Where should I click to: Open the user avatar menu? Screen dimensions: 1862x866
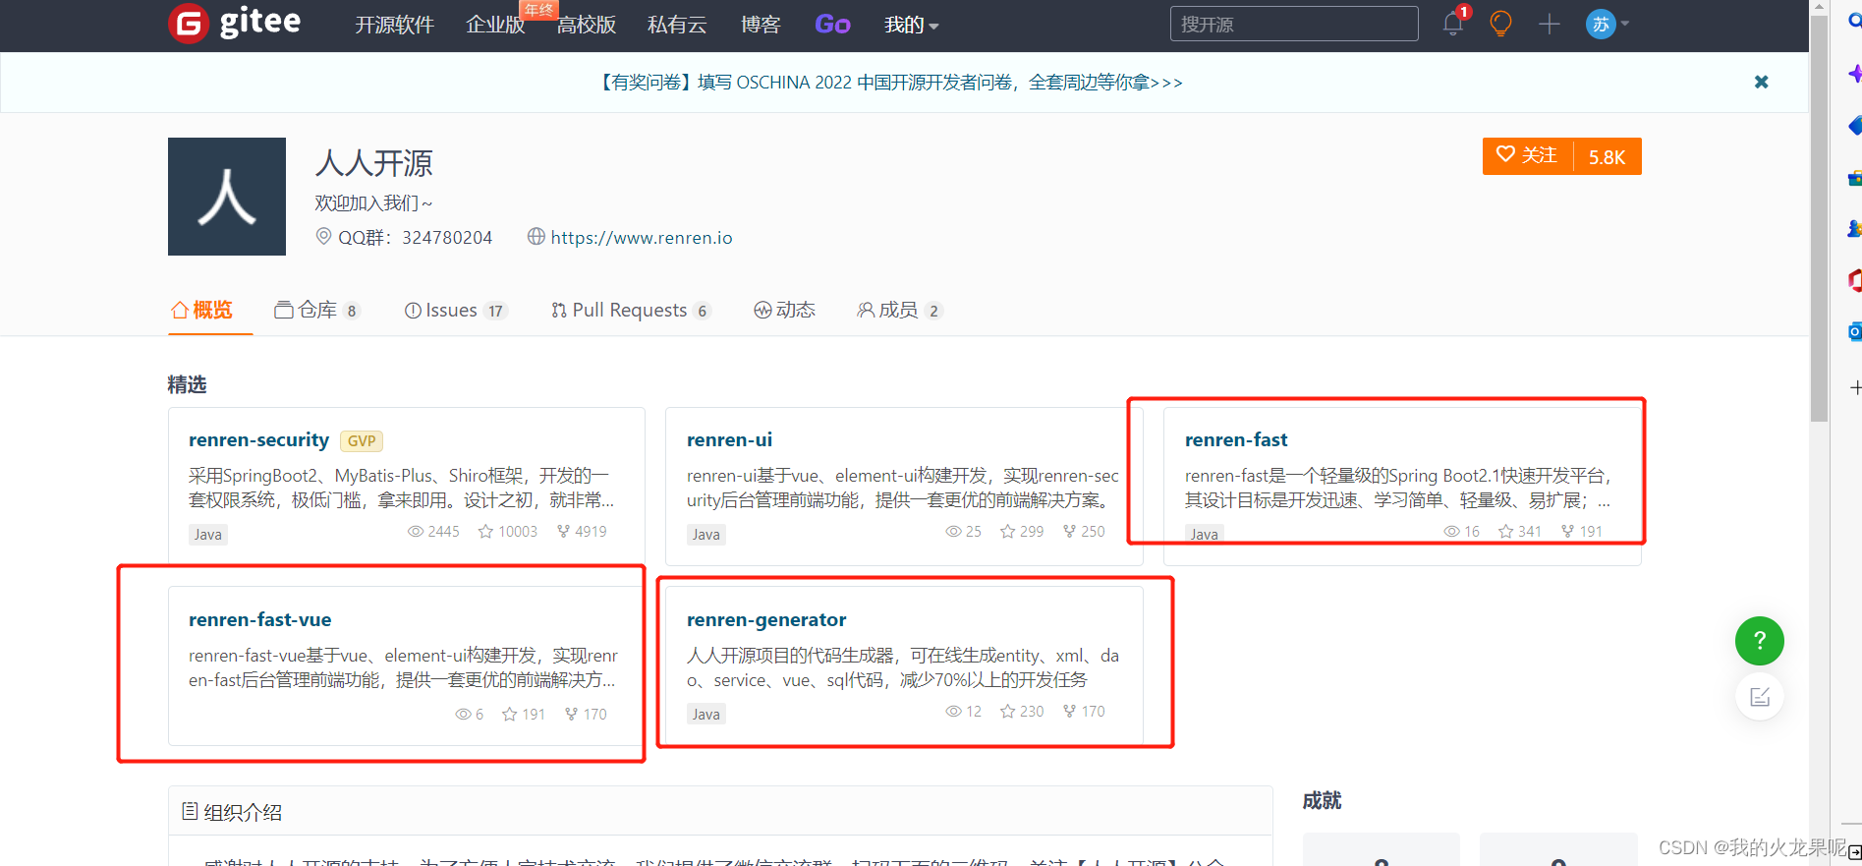coord(1608,24)
